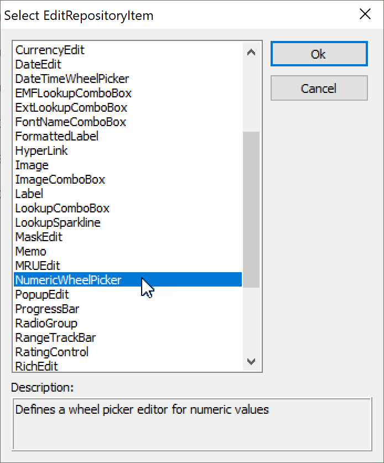Pick the RadioGroup entry
This screenshot has height=463, width=384.
tap(46, 323)
